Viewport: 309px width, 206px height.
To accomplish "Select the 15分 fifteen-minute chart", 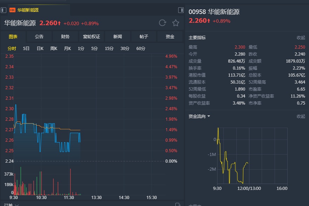I will (109, 49).
